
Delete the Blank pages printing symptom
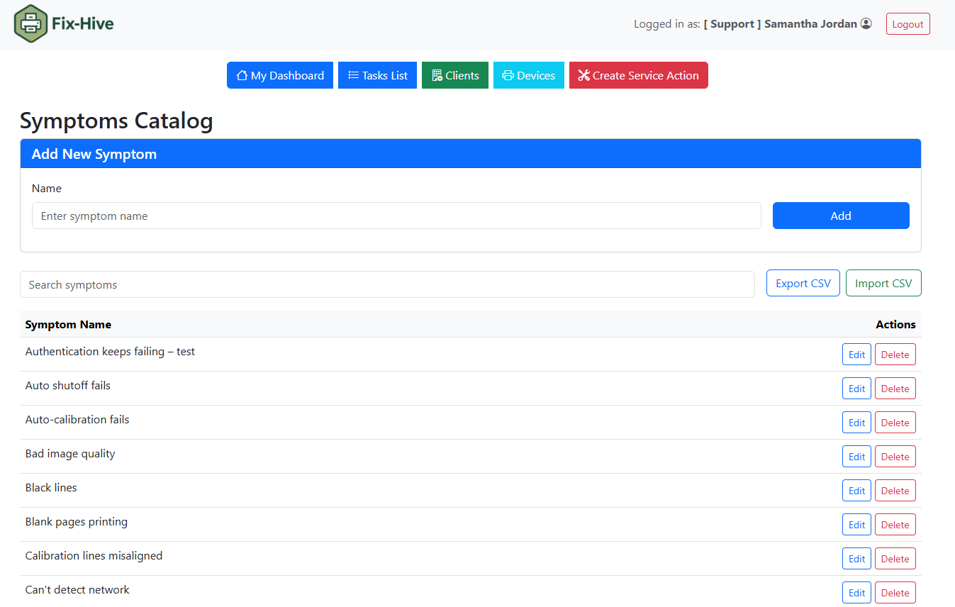click(x=895, y=525)
